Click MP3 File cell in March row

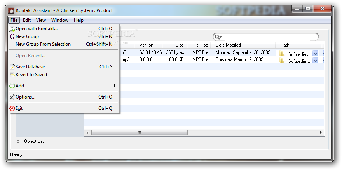point(201,59)
